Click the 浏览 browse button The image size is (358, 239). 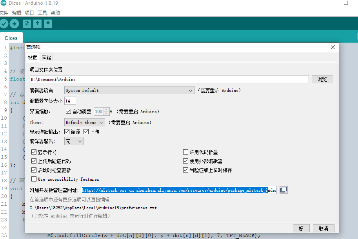322,79
